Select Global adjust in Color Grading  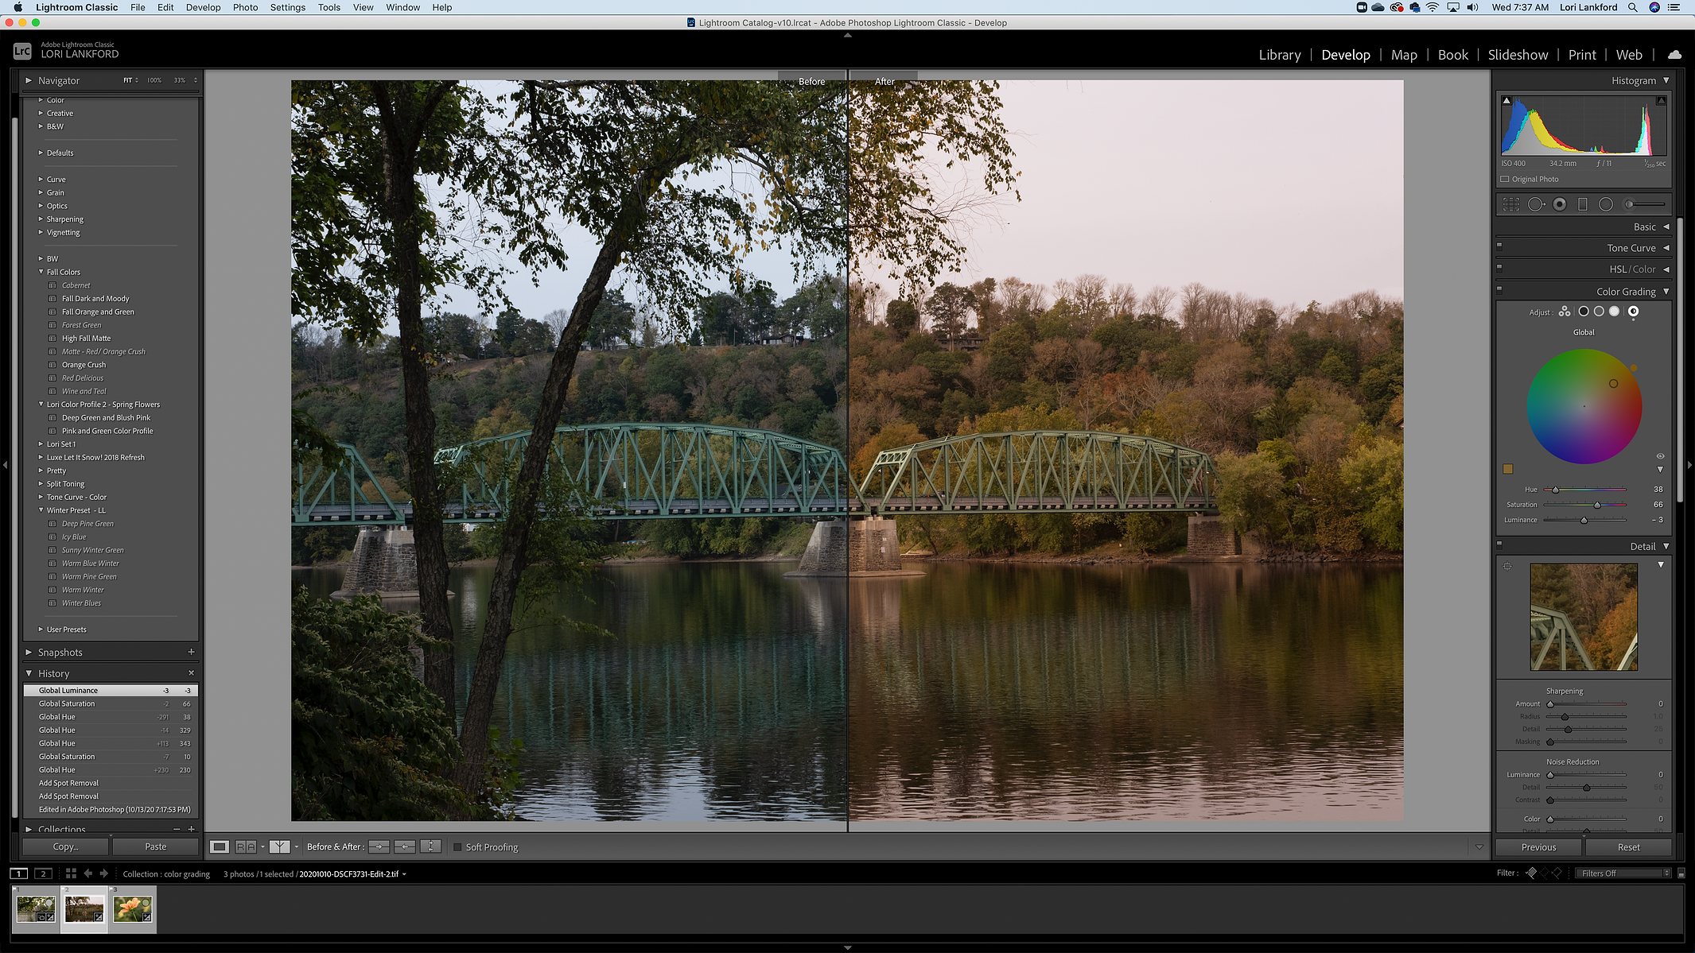pyautogui.click(x=1634, y=312)
